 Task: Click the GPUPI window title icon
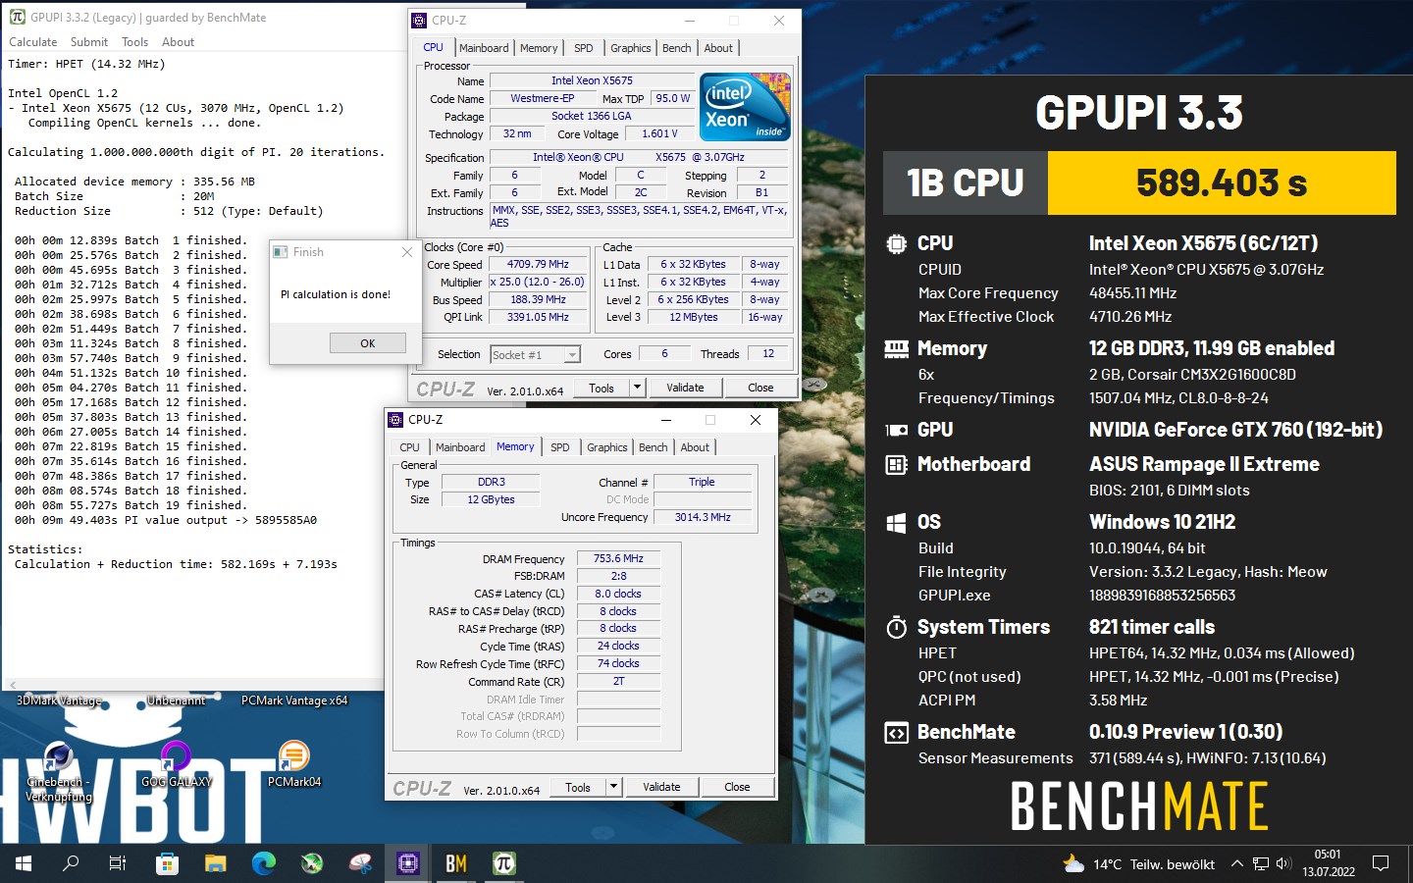coord(17,17)
